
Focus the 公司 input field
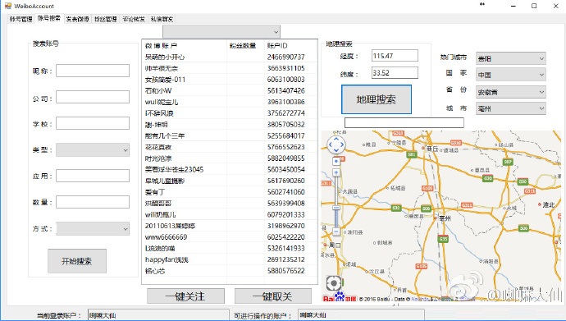(93, 97)
